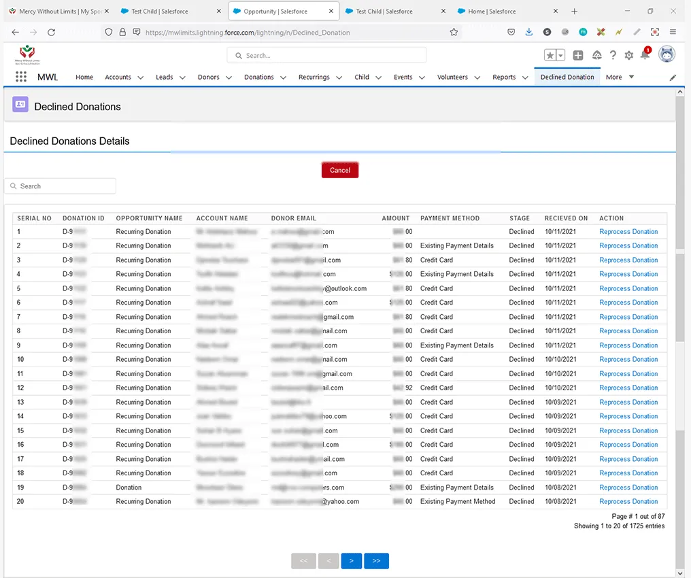Open the More navigation dropdown
Screen dimensions: 691x578
point(620,77)
